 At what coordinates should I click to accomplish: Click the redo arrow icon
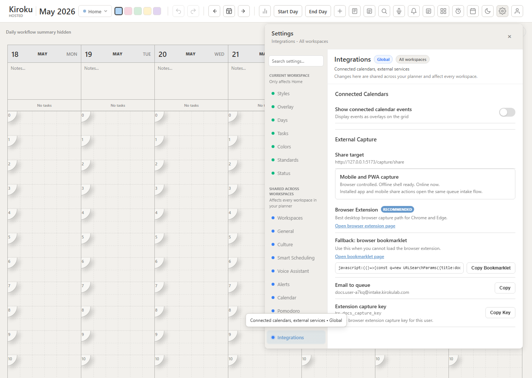[193, 11]
